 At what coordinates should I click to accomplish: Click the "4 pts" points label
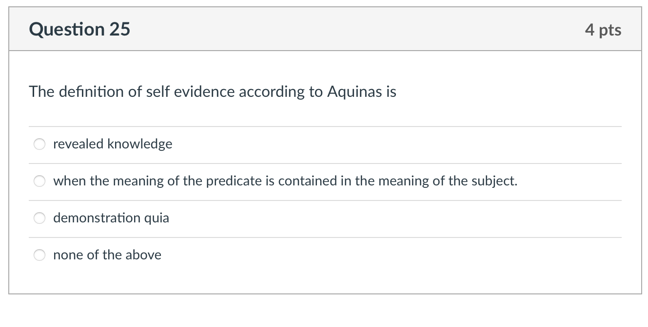pyautogui.click(x=605, y=29)
